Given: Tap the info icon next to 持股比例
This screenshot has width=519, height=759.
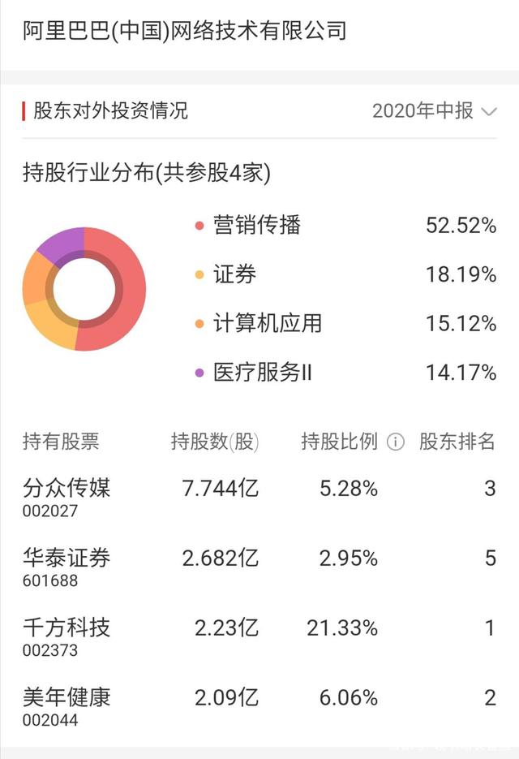Looking at the screenshot, I should click(395, 442).
